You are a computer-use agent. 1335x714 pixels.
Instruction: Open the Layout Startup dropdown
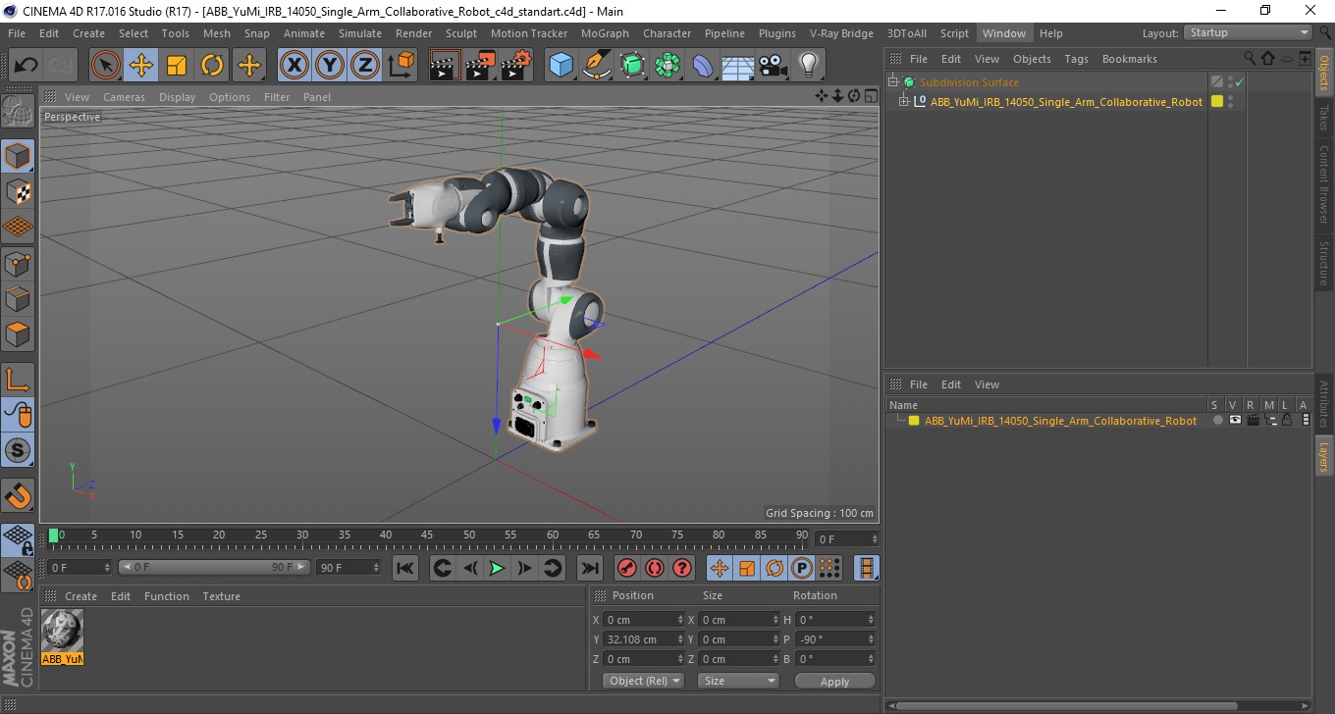1248,32
